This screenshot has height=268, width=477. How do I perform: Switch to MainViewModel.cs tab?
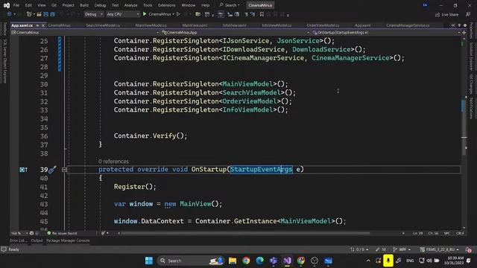151,25
